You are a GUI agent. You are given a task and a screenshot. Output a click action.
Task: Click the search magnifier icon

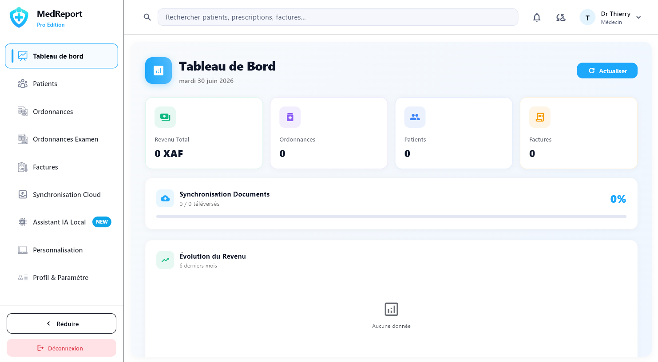pos(147,17)
